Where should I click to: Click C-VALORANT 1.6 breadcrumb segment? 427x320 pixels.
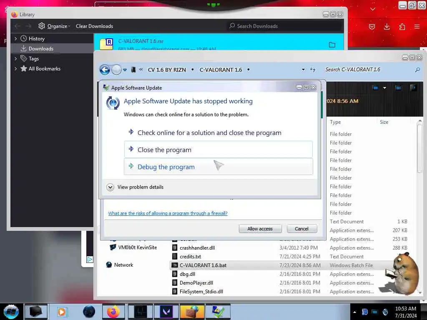click(x=221, y=70)
